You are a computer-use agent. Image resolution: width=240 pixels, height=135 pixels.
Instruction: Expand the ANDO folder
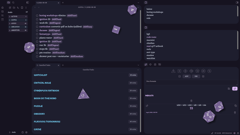pos(18,23)
